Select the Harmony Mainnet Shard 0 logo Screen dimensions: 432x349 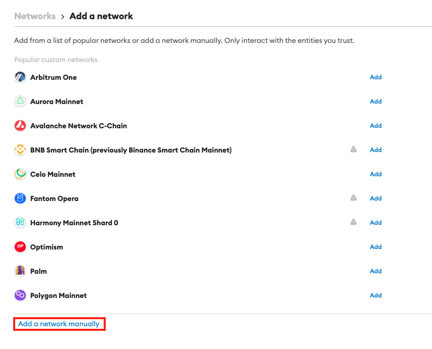(x=20, y=223)
